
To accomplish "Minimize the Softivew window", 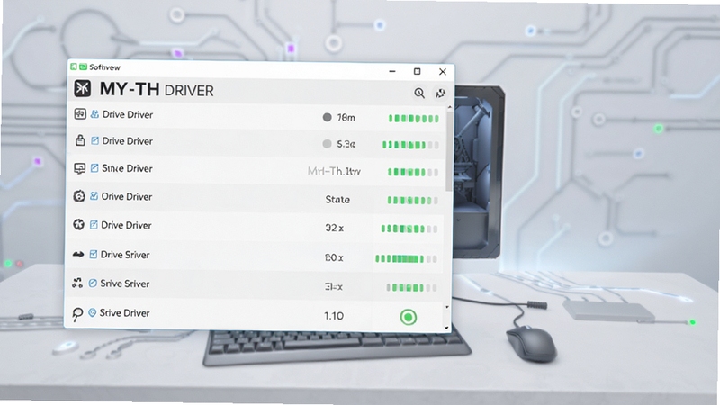I will 392,71.
